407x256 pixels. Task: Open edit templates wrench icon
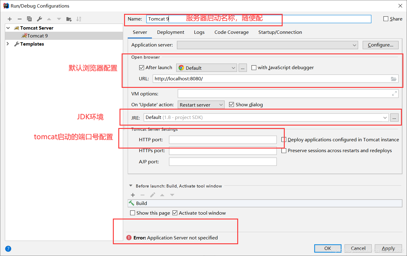[39, 19]
